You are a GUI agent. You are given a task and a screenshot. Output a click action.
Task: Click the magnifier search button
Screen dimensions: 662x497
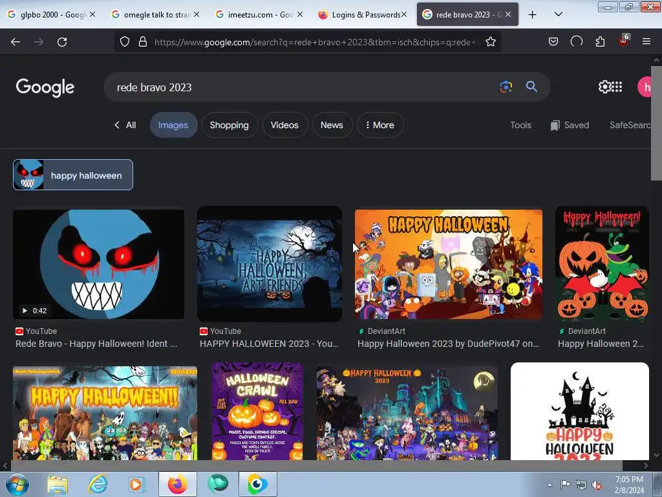click(531, 87)
